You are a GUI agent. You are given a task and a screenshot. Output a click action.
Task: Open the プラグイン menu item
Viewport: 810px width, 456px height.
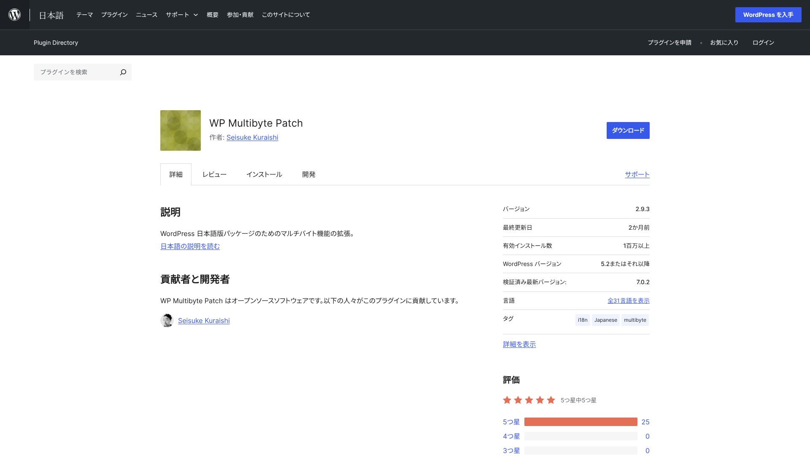pyautogui.click(x=114, y=15)
